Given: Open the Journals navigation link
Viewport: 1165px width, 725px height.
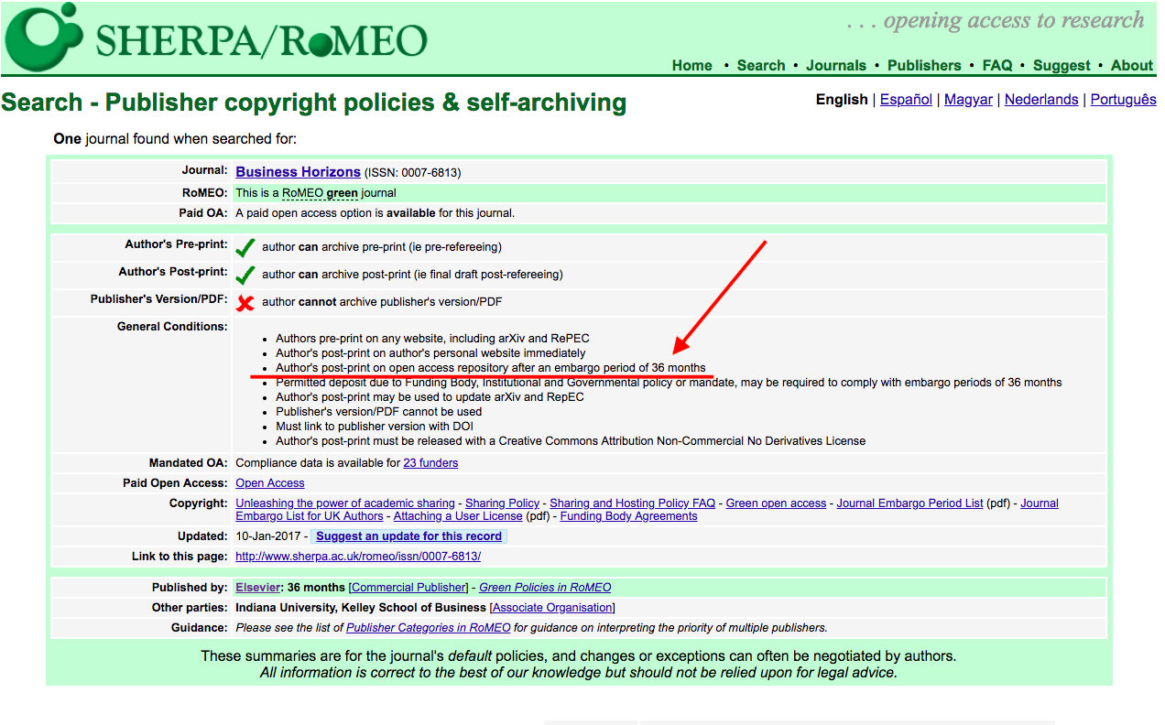Looking at the screenshot, I should [x=835, y=65].
